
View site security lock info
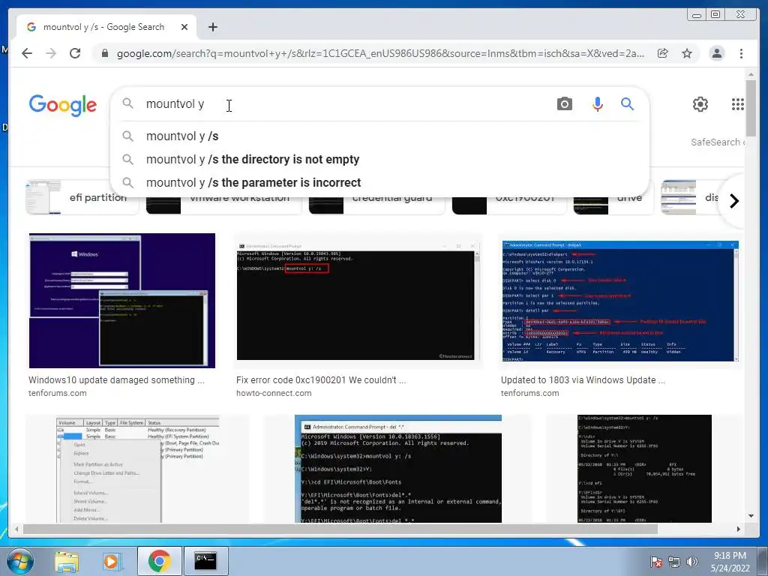tap(104, 53)
